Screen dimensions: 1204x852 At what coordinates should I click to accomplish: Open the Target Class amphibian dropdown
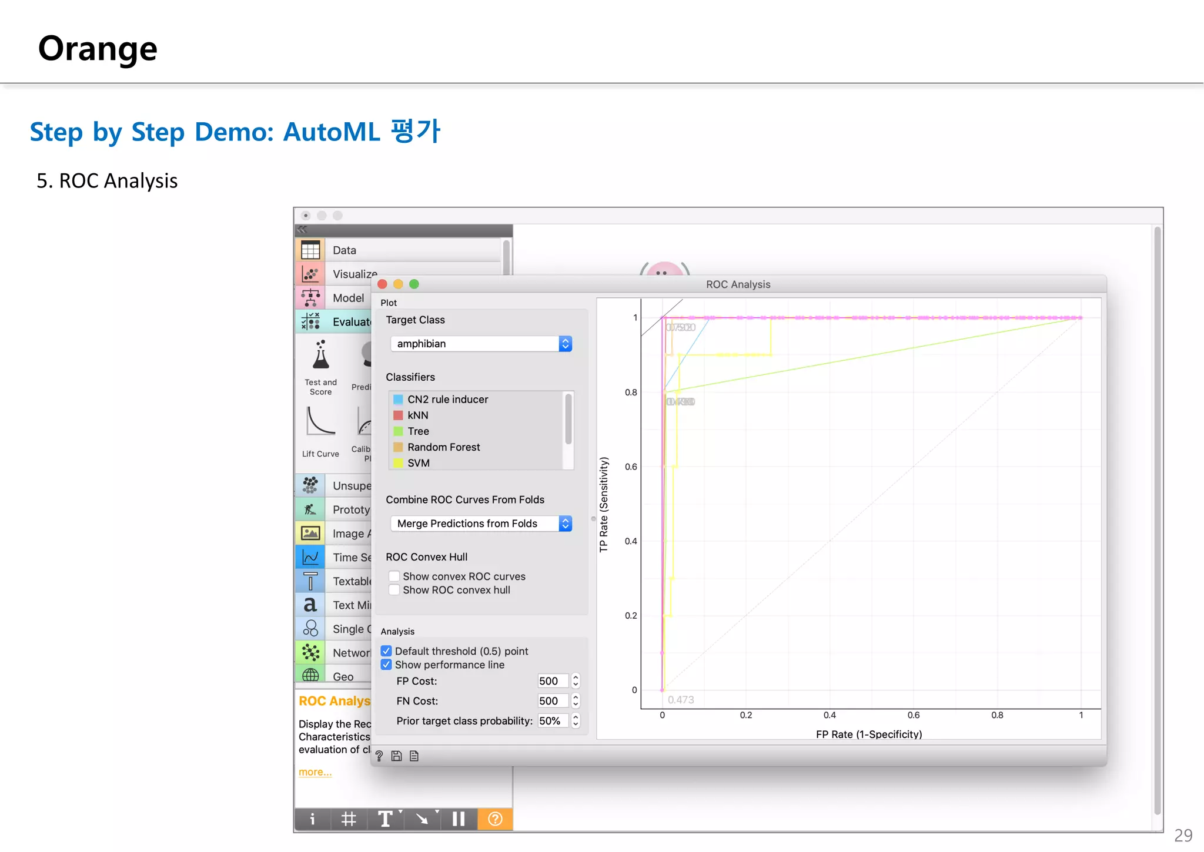480,344
